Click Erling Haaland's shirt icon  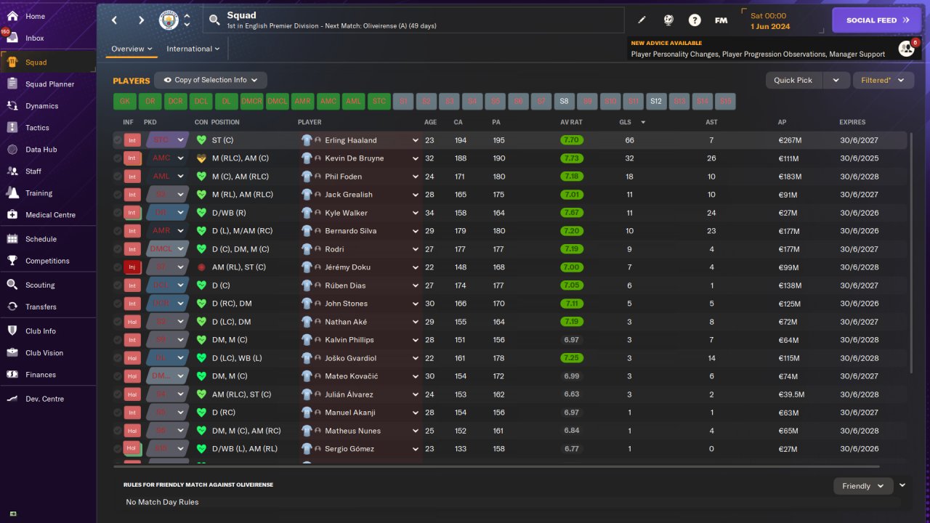click(x=307, y=140)
